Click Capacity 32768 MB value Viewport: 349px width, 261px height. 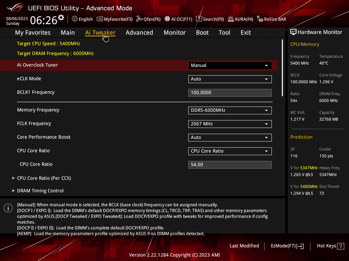pos(329,119)
